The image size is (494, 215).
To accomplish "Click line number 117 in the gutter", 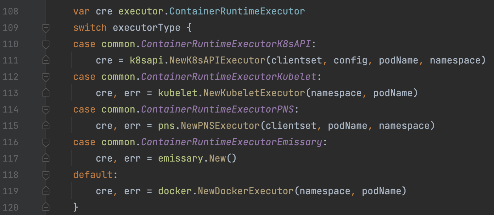I will [10, 159].
